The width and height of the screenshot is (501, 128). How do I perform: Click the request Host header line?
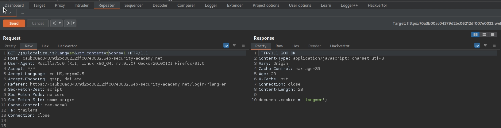(x=85, y=58)
